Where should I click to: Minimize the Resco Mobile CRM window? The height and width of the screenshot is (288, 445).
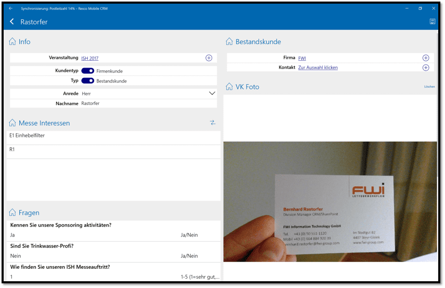point(407,8)
